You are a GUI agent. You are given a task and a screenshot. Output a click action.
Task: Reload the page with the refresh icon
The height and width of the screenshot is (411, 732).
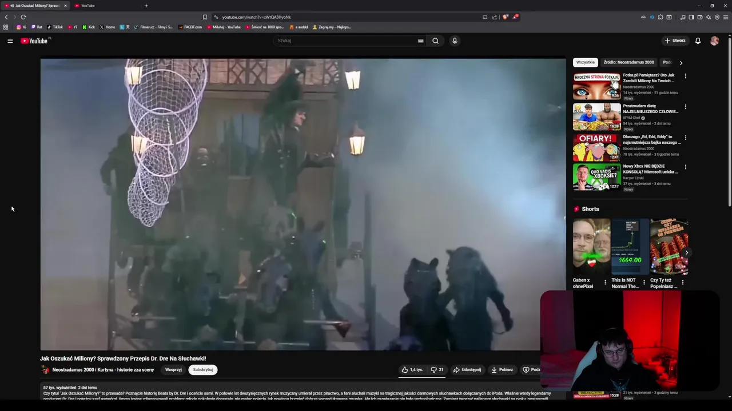(23, 17)
